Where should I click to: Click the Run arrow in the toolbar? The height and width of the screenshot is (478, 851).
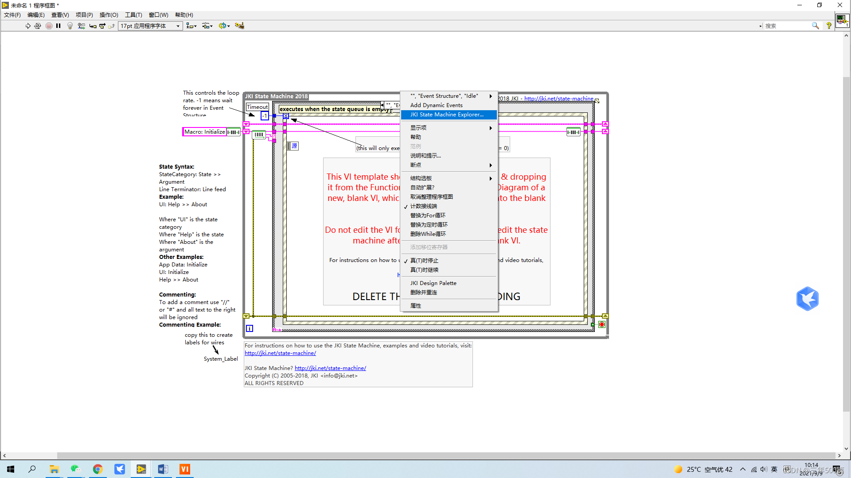pos(28,26)
